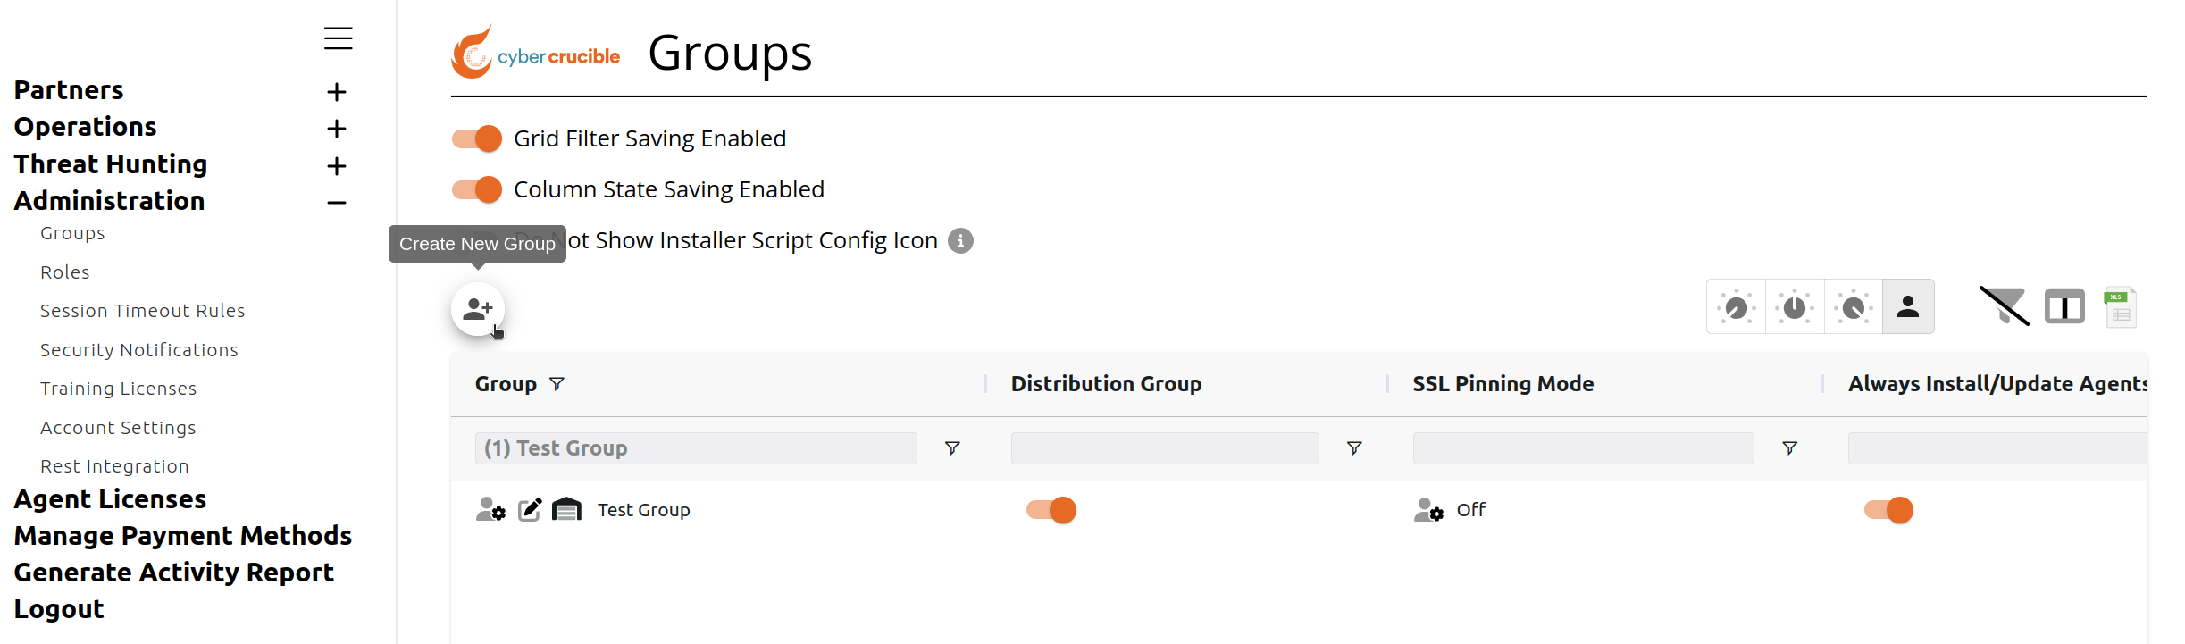Open the column chooser icon
Viewport: 2185px width, 644px height.
point(2064,307)
